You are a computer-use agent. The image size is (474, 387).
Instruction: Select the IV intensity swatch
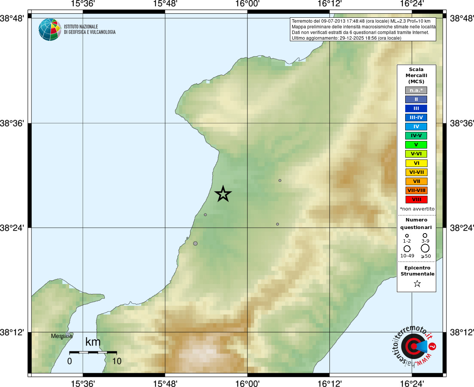point(416,127)
